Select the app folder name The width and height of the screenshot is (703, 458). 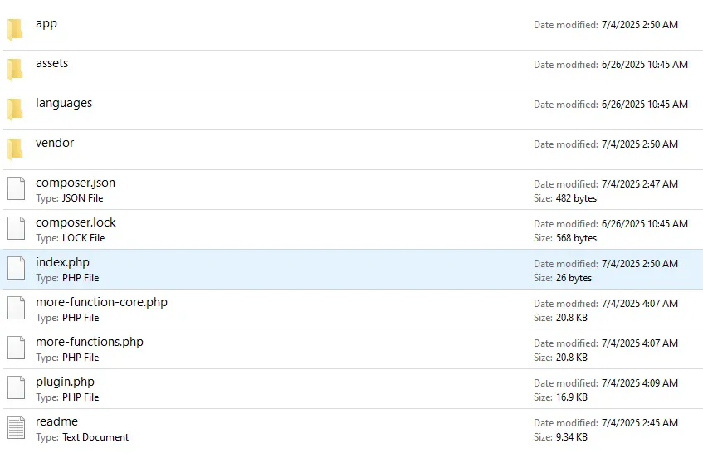[46, 23]
